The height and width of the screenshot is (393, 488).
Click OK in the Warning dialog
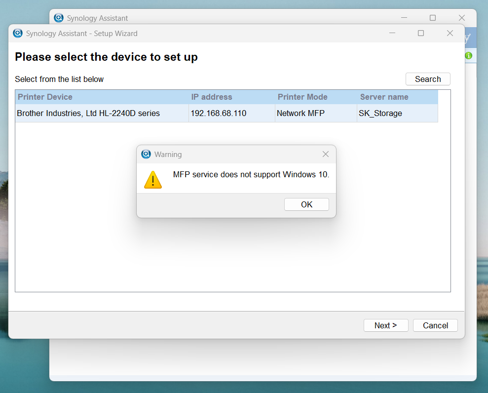click(306, 204)
